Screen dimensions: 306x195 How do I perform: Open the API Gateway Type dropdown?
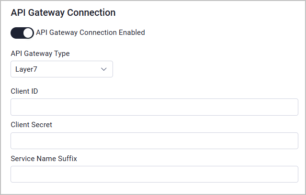pos(62,69)
